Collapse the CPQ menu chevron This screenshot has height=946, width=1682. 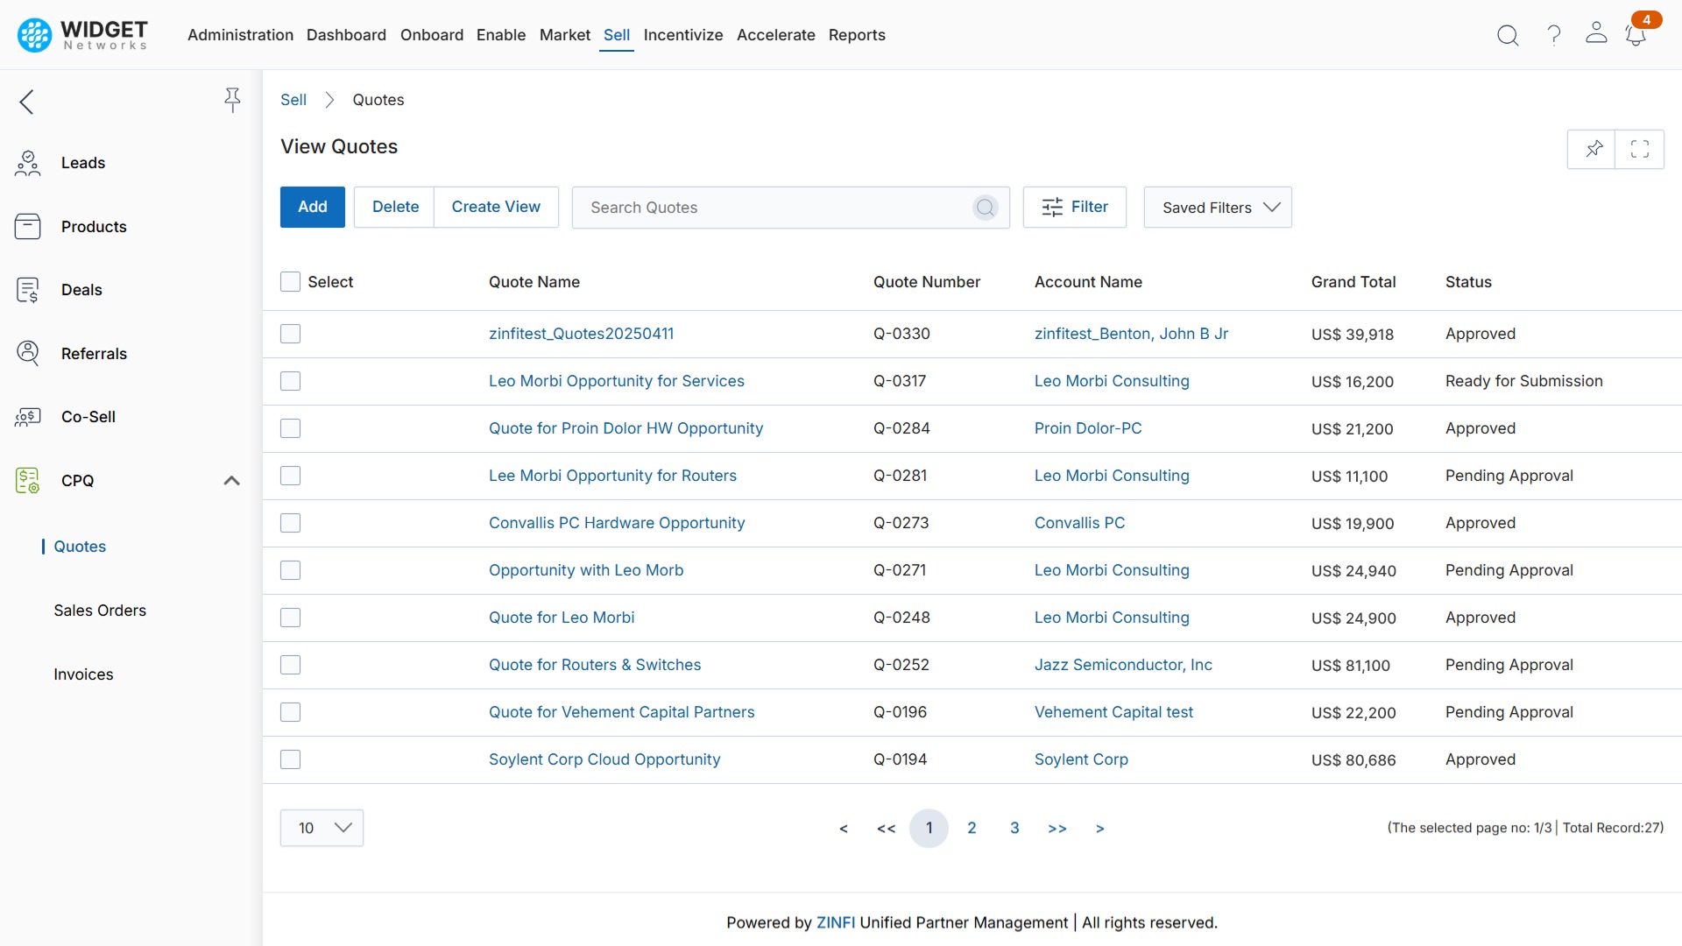231,480
